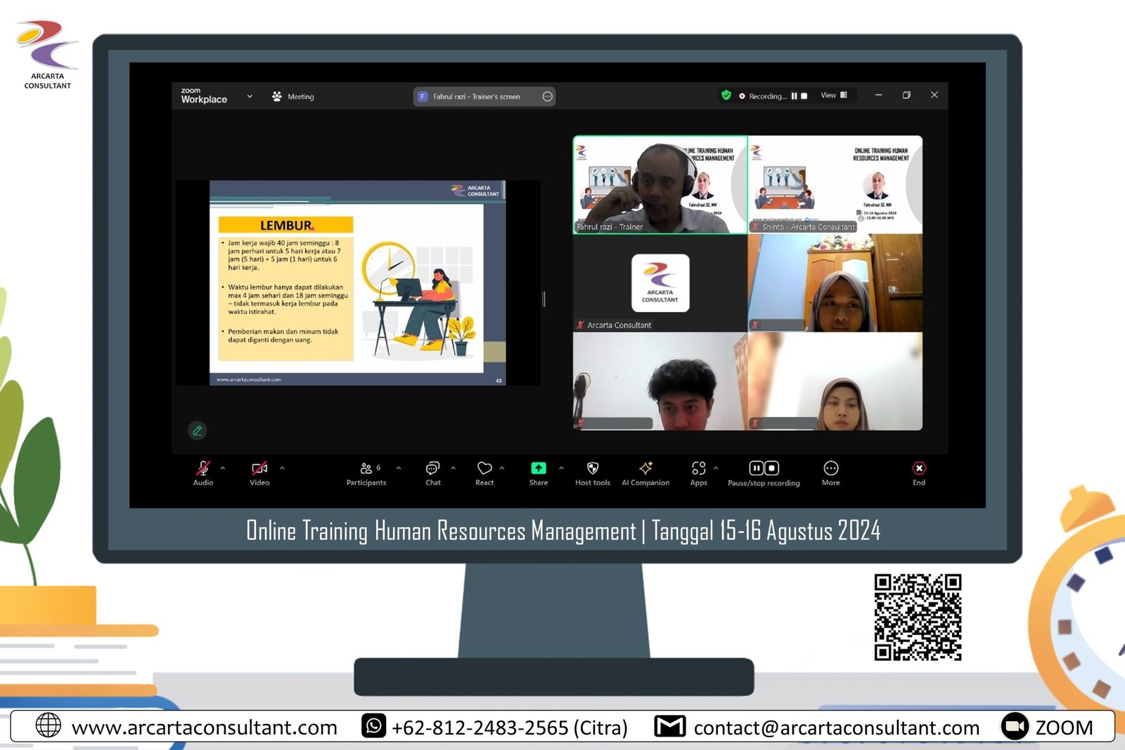Open options for Fahrul razi's shared screen
Image resolution: width=1125 pixels, height=750 pixels.
pyautogui.click(x=547, y=97)
